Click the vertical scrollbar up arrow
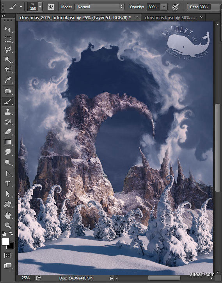 (218, 24)
